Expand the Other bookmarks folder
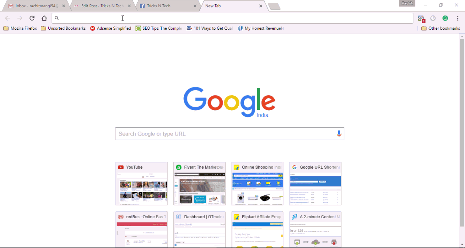This screenshot has height=248, width=465. tap(441, 28)
